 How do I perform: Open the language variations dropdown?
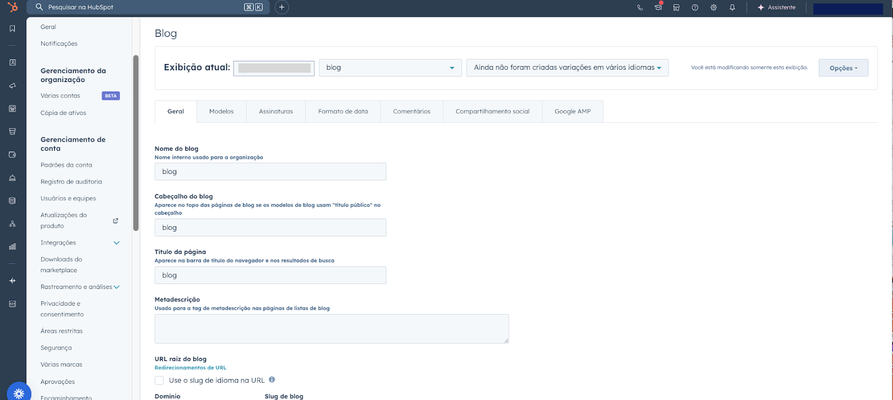(x=567, y=68)
